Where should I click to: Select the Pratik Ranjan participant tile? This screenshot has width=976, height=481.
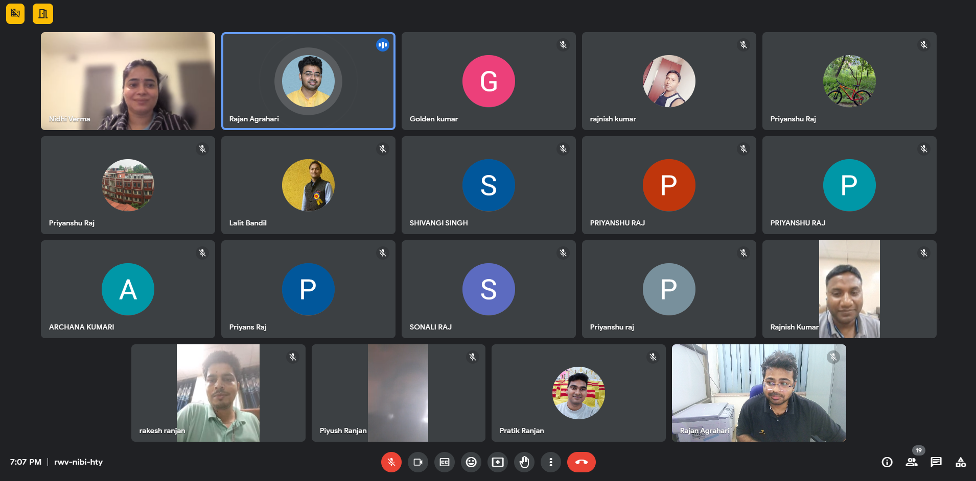coord(578,393)
